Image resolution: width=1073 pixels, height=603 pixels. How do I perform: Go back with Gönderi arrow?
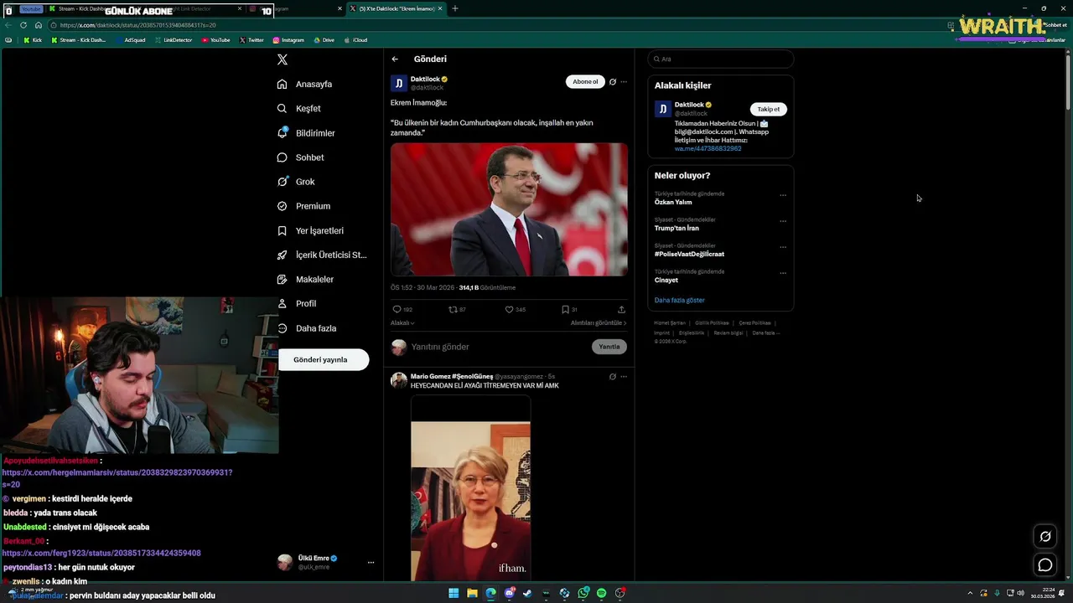(x=395, y=59)
